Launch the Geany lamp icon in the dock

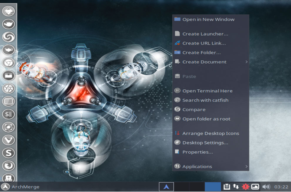9,50
